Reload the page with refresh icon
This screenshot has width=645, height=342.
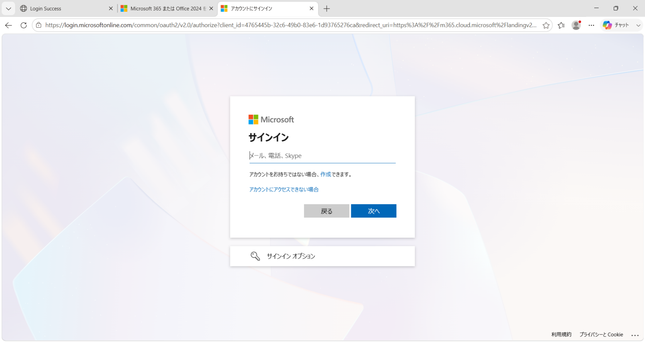coord(23,25)
